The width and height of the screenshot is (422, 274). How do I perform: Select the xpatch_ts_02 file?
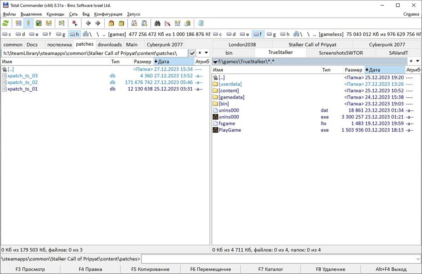pyautogui.click(x=22, y=82)
